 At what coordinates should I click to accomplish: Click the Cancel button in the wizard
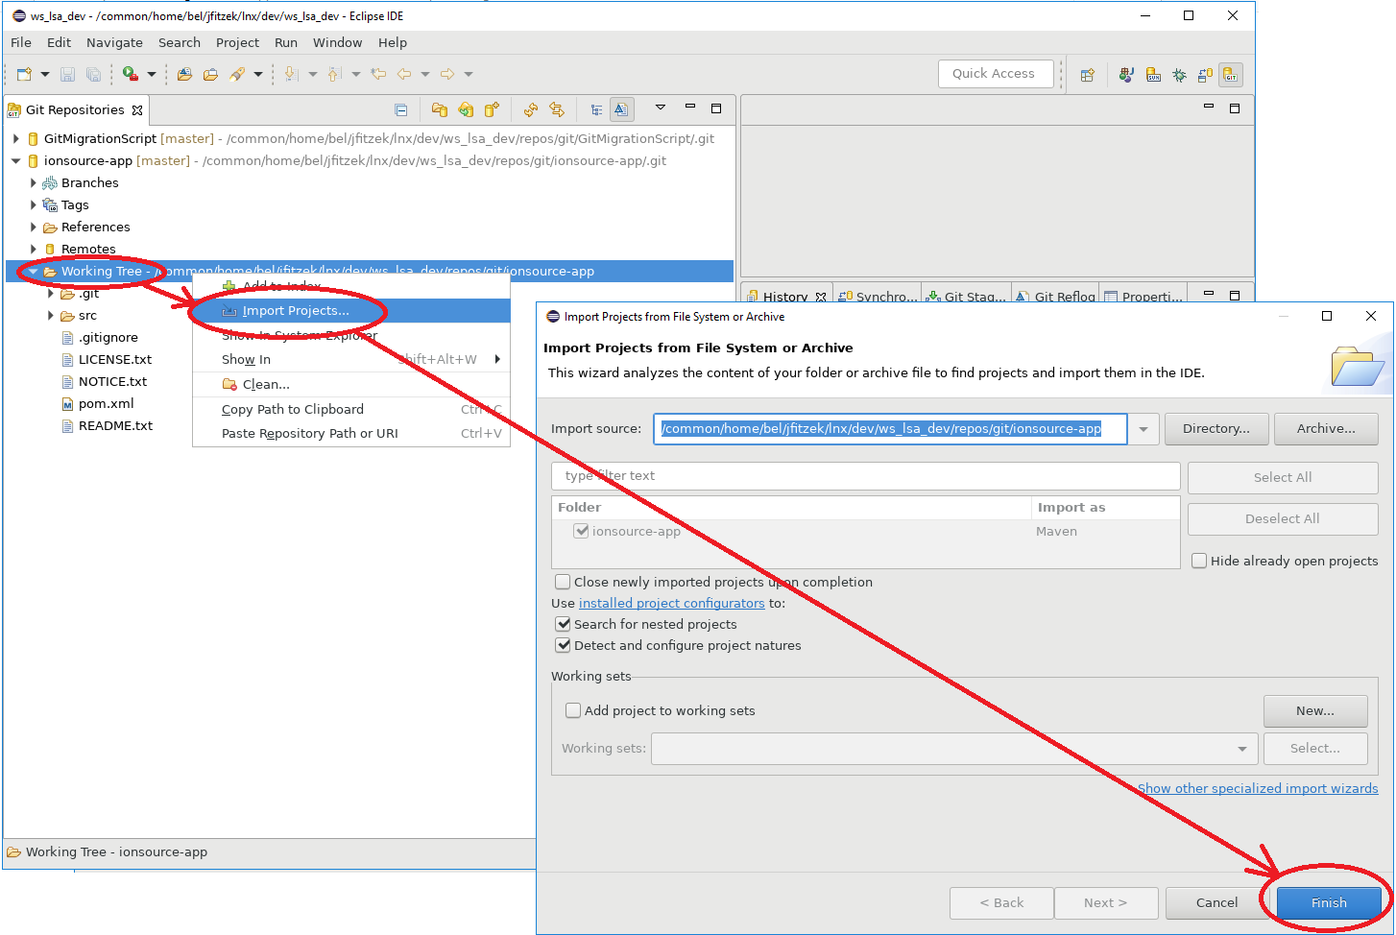(1216, 902)
